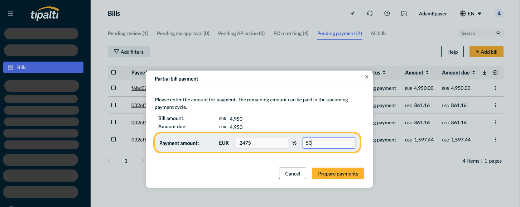Click the Prepare payments button
The image size is (520, 207).
(x=338, y=173)
